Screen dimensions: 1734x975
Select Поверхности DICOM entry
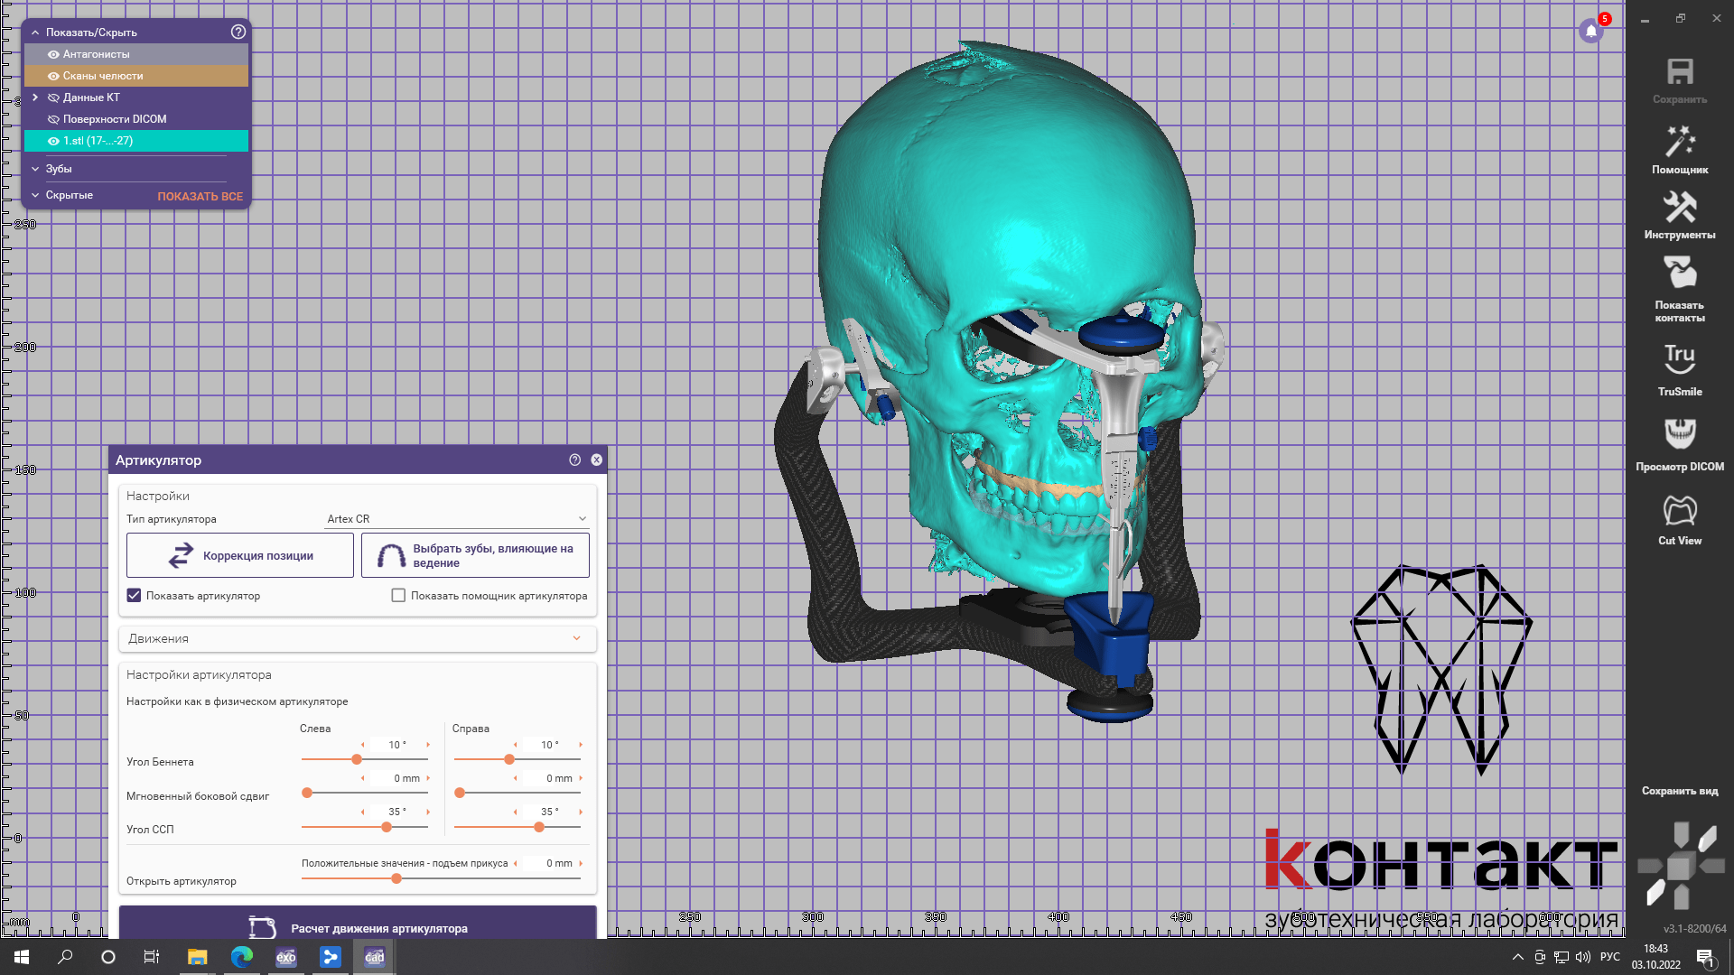115,119
